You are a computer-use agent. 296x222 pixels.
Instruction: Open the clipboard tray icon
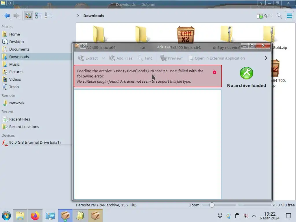(x=237, y=216)
